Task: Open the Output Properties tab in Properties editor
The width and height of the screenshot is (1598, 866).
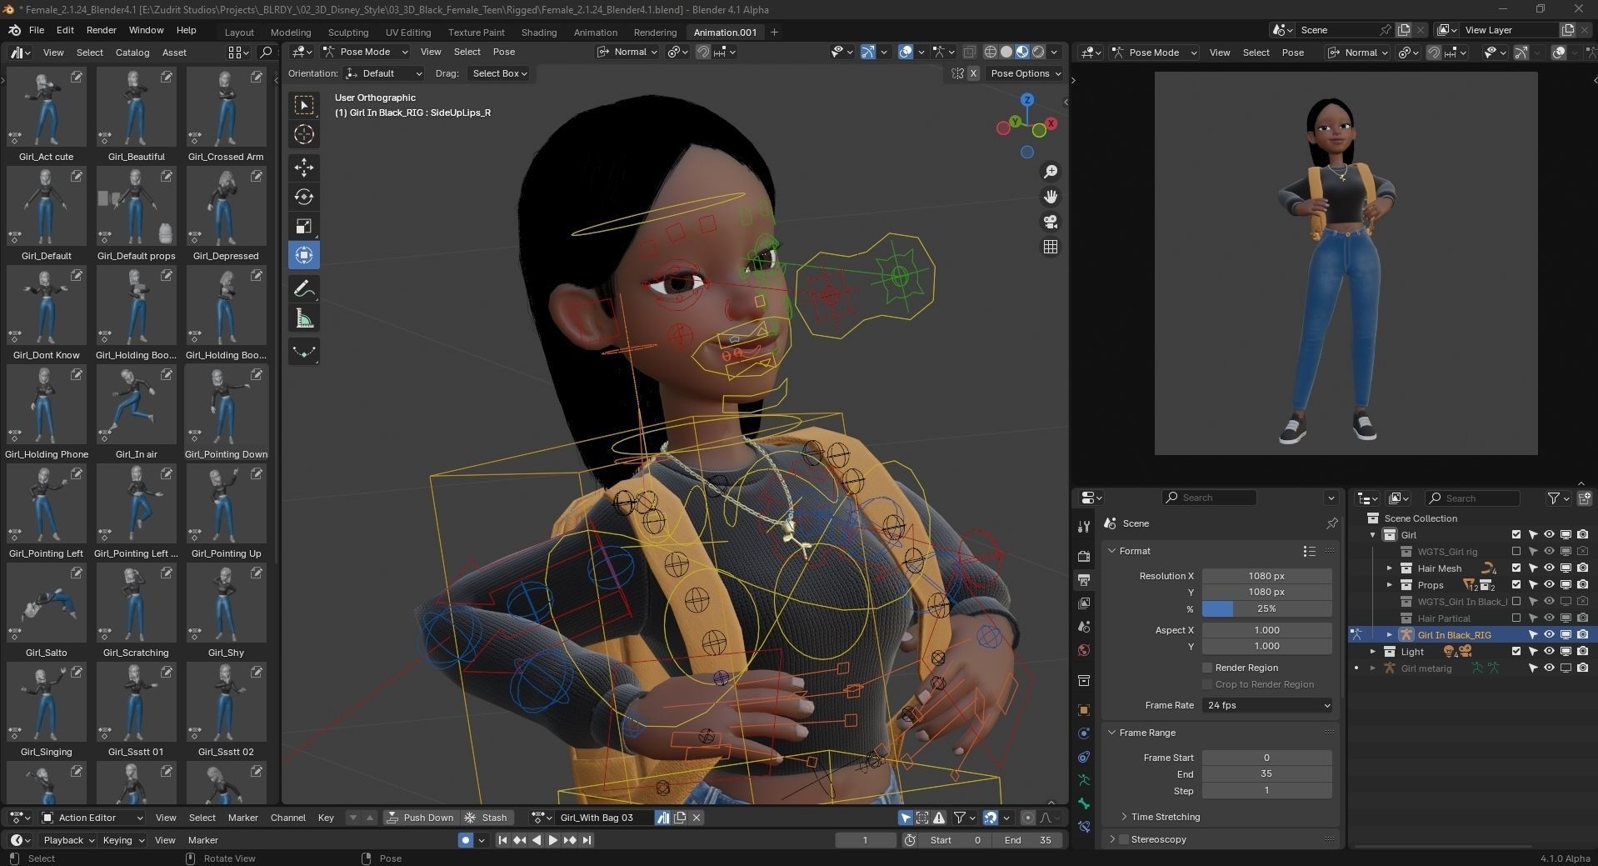Action: coord(1083,579)
